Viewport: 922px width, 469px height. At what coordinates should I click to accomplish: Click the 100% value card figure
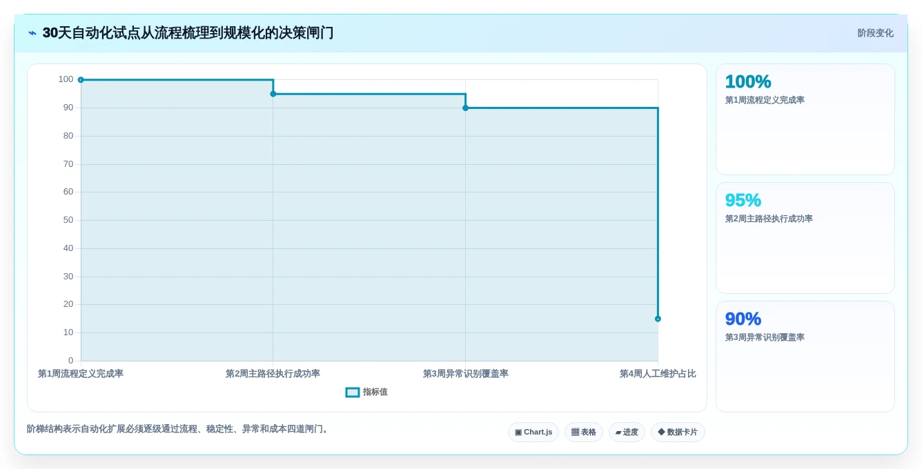[748, 81]
